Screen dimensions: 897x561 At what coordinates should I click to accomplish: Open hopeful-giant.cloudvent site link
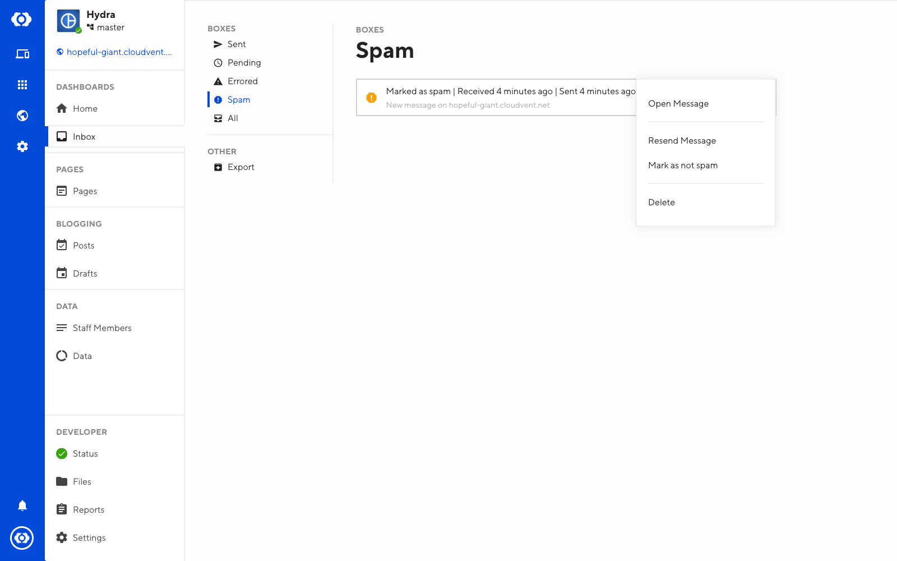click(x=118, y=52)
